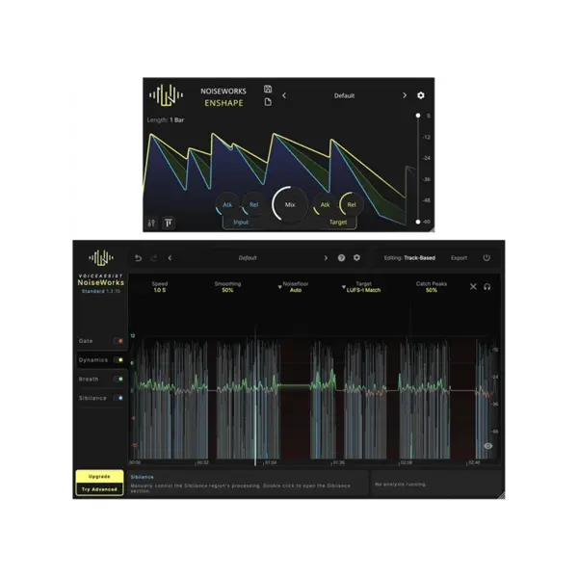Open VoiceAssist settings gear
This screenshot has width=578, height=578.
click(356, 257)
